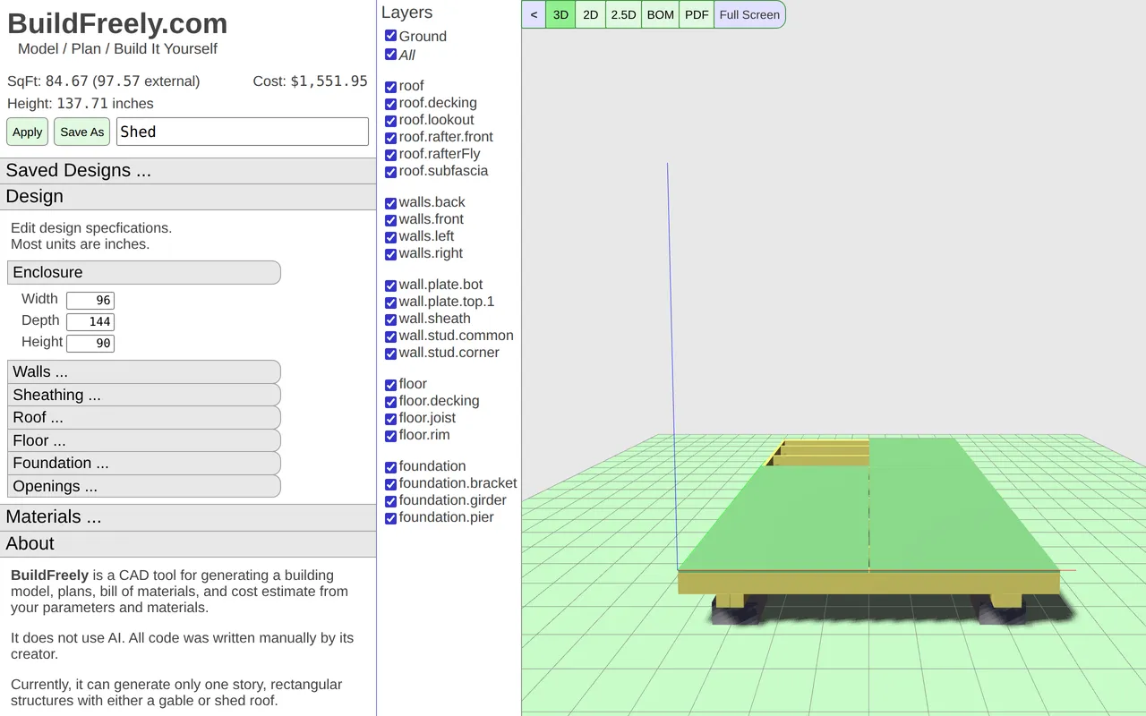Image resolution: width=1146 pixels, height=716 pixels.
Task: Click the Depth input field
Action: point(90,321)
